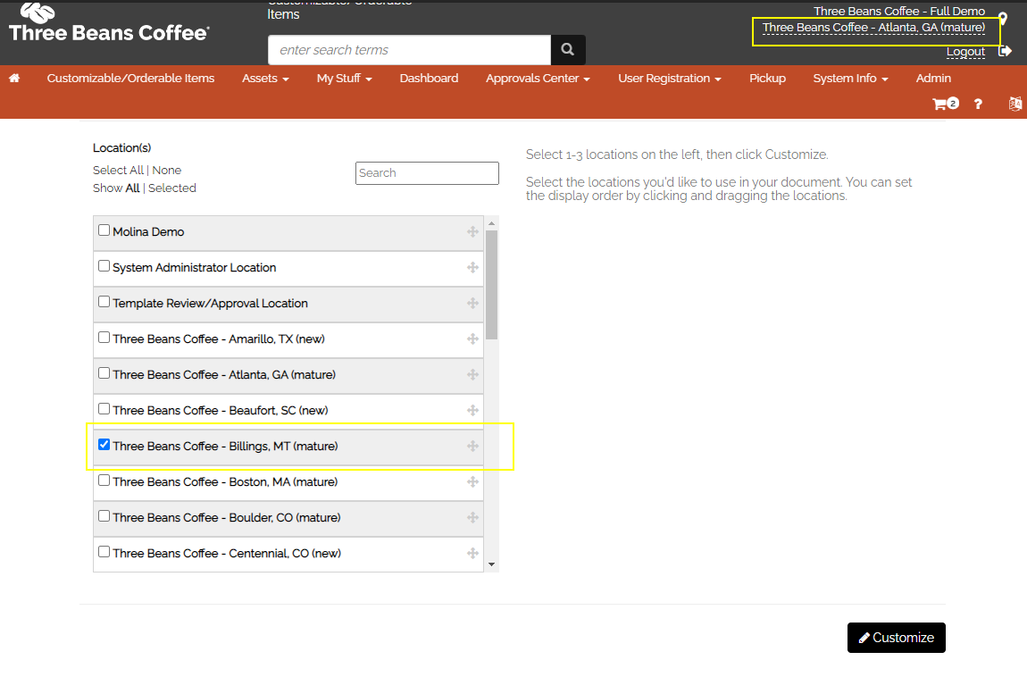
Task: Uncheck the Billings, MT (mature) checkbox
Action: 104,445
